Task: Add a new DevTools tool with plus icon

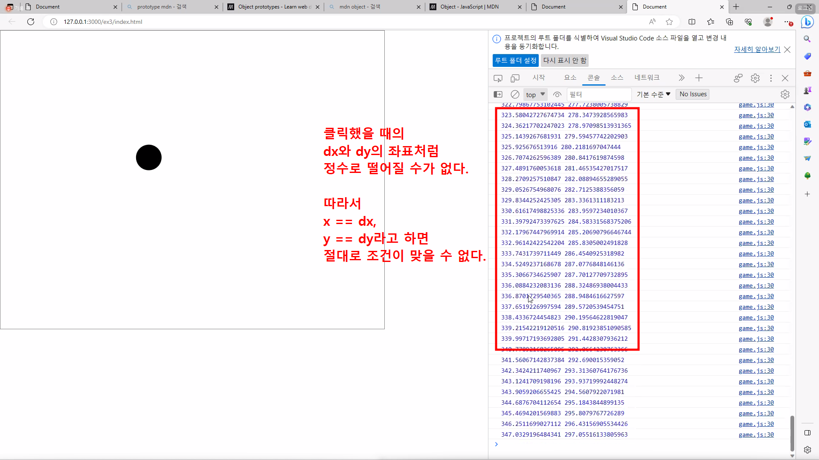Action: pyautogui.click(x=699, y=78)
